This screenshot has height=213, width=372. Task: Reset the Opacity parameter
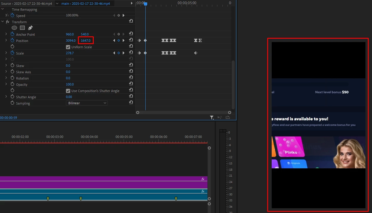coord(131,84)
